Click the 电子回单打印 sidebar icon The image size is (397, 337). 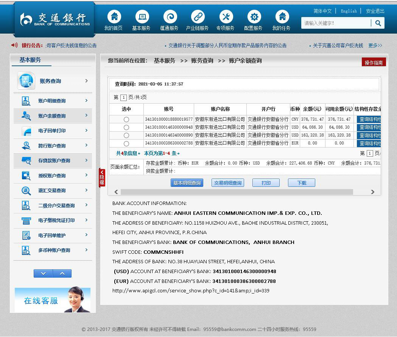click(26, 131)
